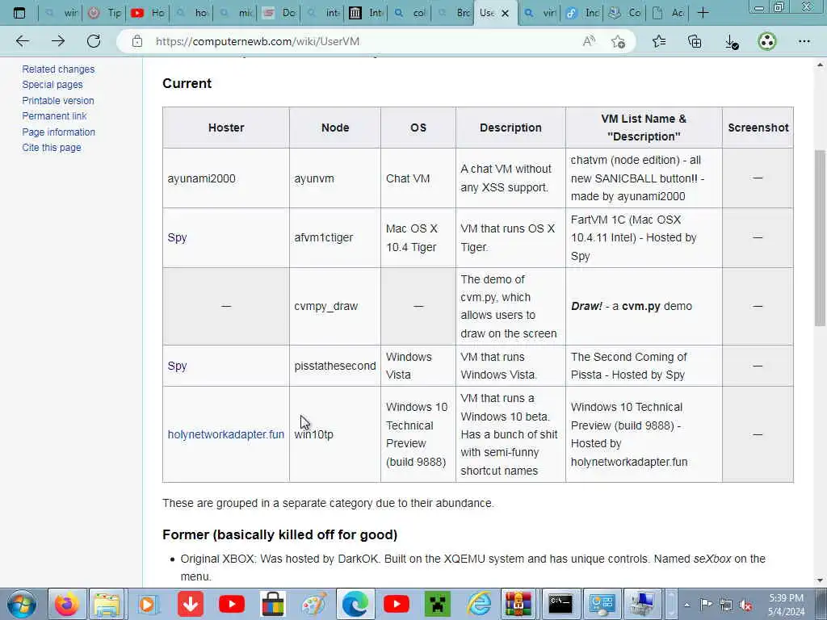Screen dimensions: 827x620
Task: Open the Command Prompt taskbar icon
Action: 560,604
